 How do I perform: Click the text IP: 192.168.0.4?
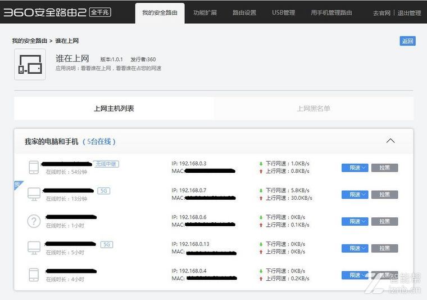click(x=189, y=271)
